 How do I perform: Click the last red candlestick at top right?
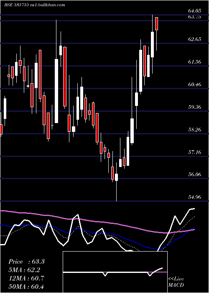(156, 23)
